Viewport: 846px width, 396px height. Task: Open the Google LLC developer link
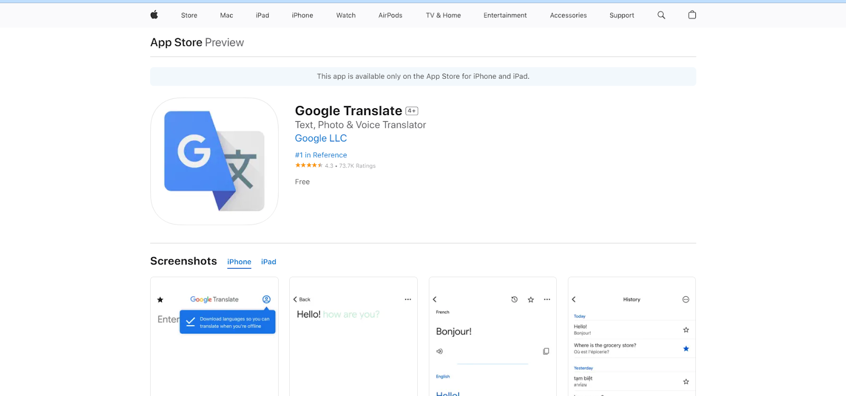tap(321, 138)
